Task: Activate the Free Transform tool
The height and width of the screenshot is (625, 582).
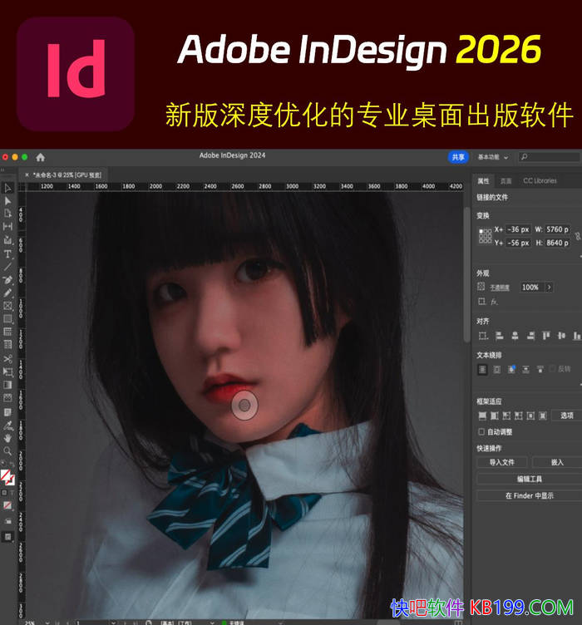Action: (x=7, y=372)
